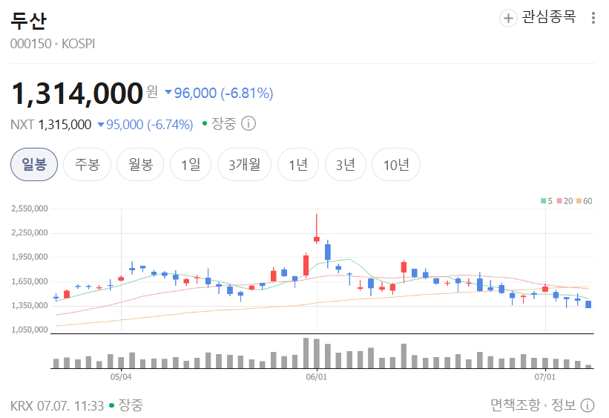Click the change value 96,000 (-6.81%)

219,93
